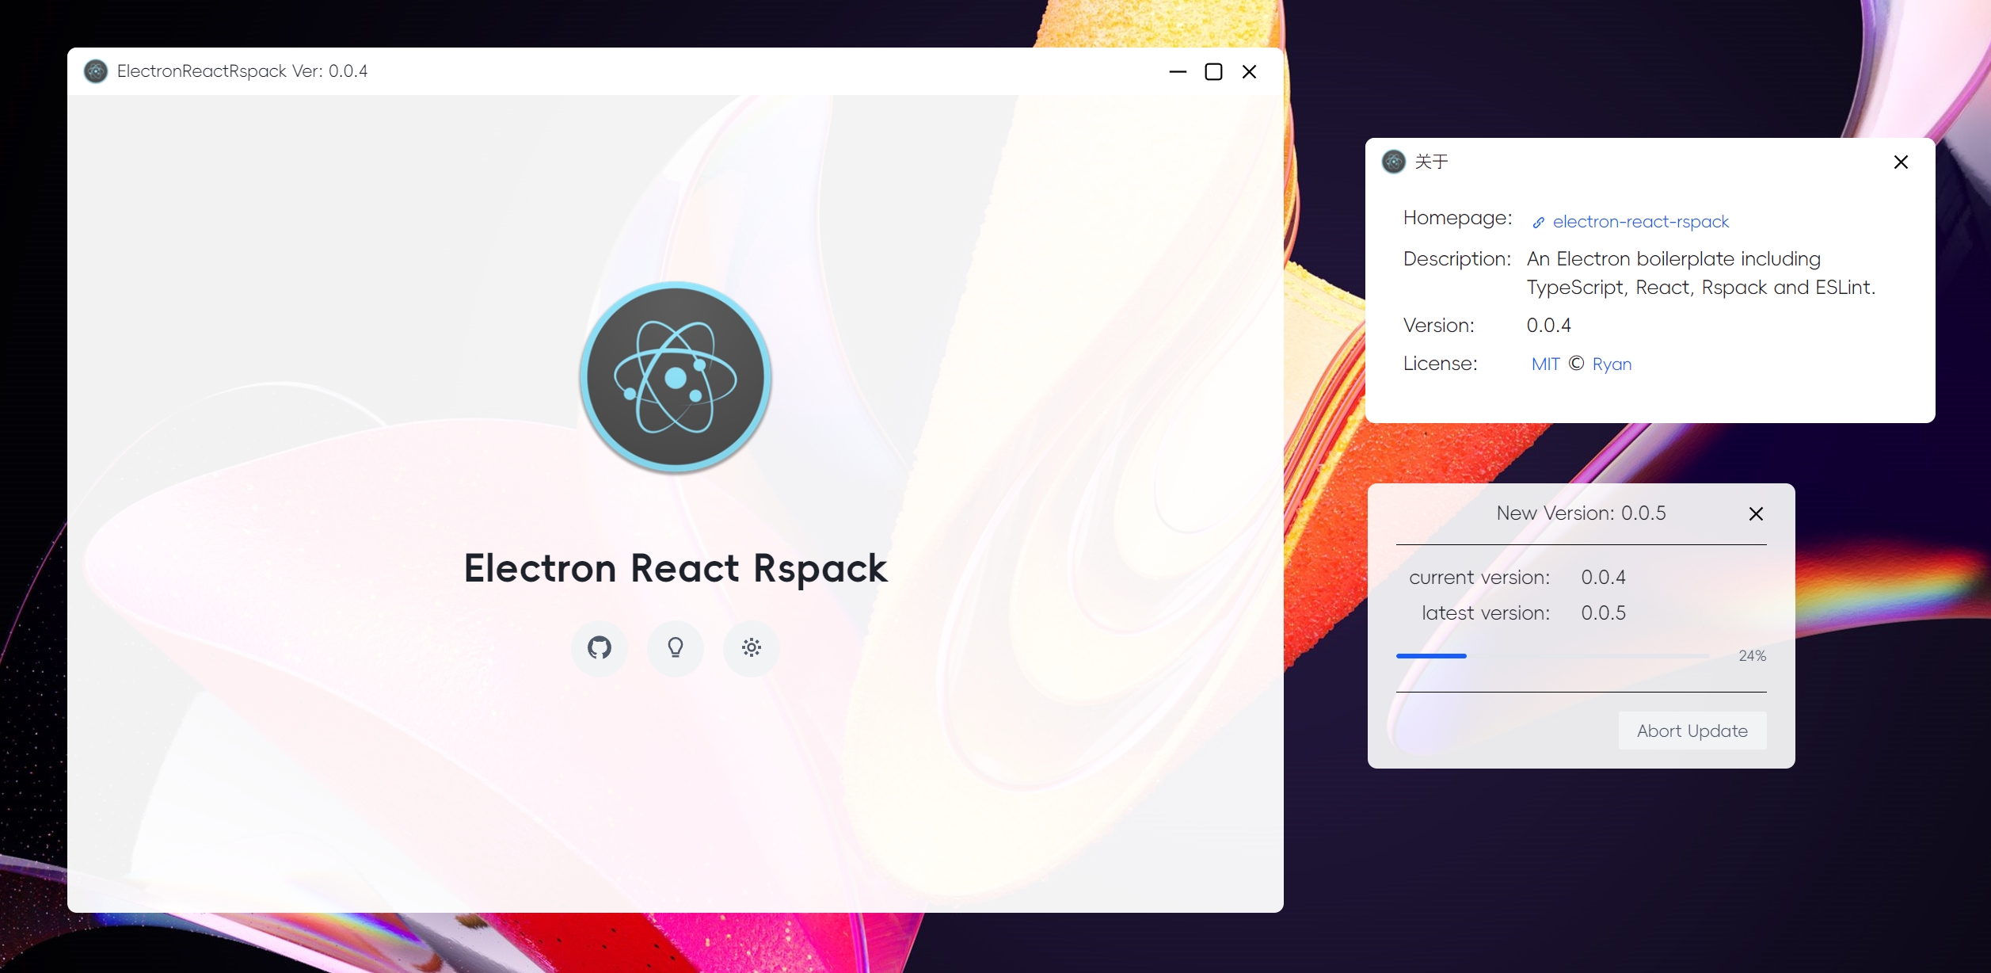Minimize the ElectronReactRspack main window
1991x973 pixels.
(x=1178, y=71)
